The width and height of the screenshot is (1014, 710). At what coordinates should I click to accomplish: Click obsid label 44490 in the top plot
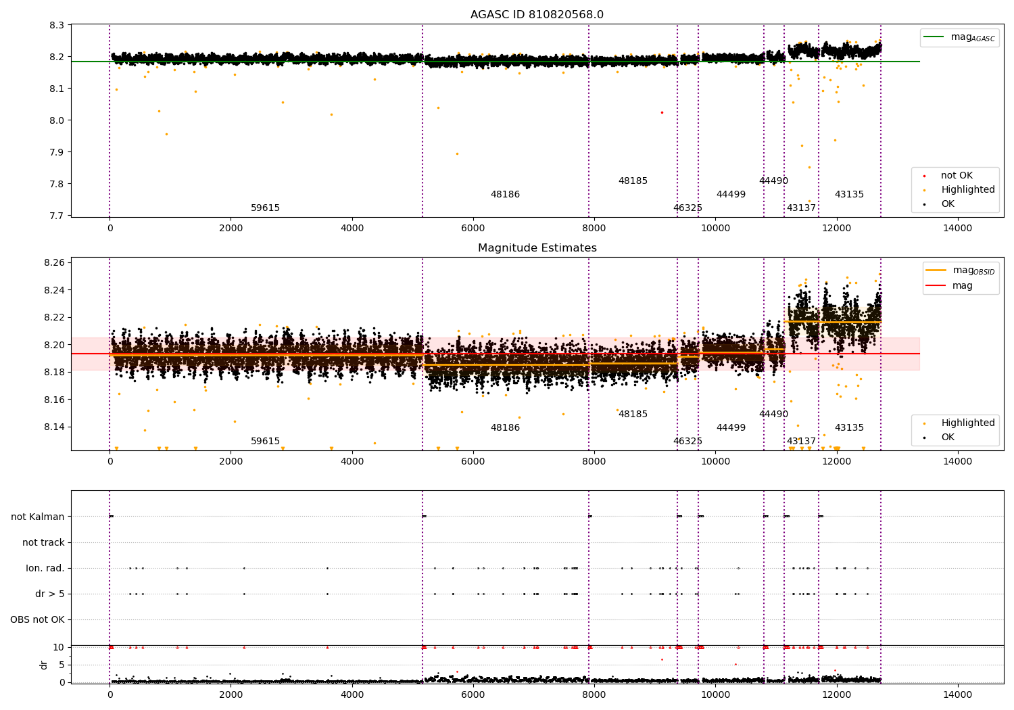point(773,181)
